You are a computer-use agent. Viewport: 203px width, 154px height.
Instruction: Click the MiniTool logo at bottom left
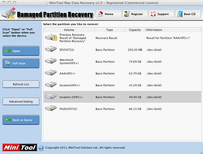coord(20,147)
